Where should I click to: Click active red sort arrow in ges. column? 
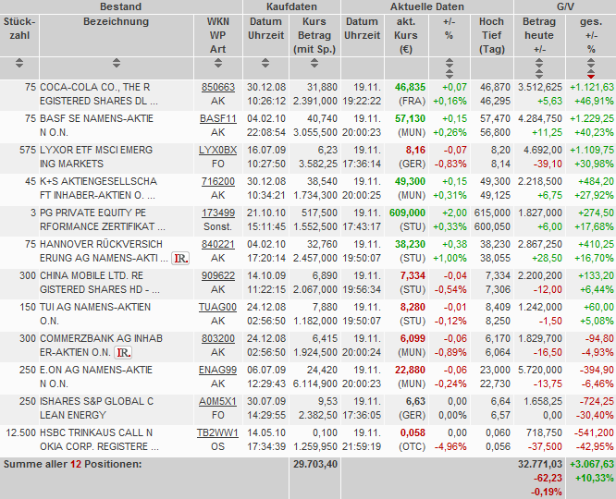click(x=591, y=76)
